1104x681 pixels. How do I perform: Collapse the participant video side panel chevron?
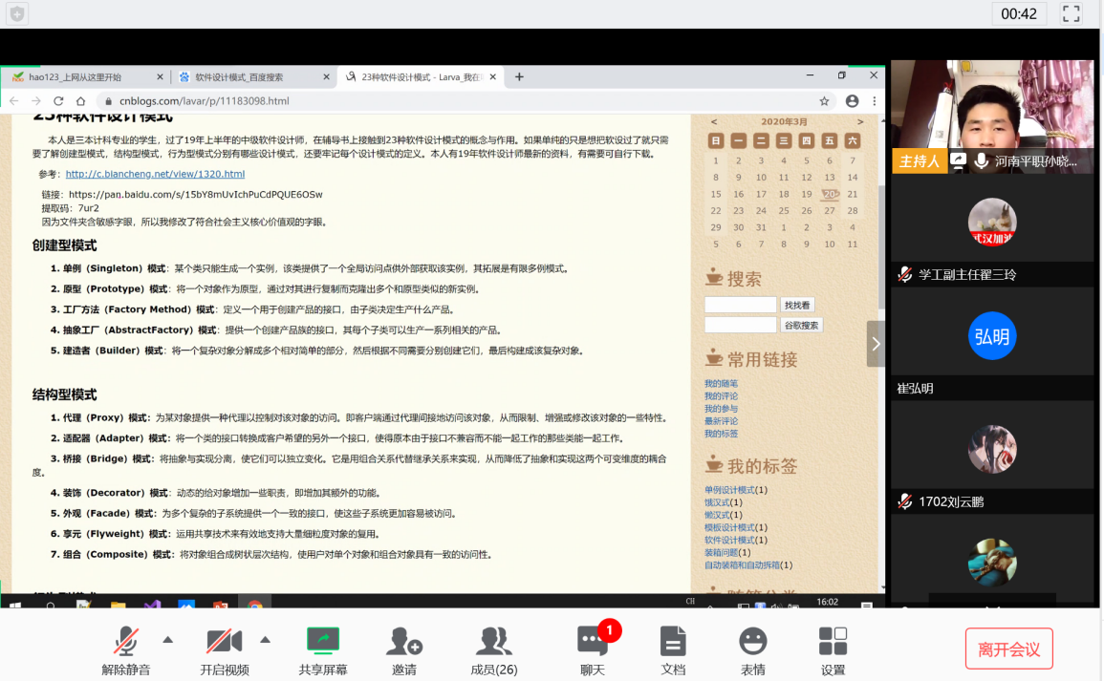click(x=876, y=344)
